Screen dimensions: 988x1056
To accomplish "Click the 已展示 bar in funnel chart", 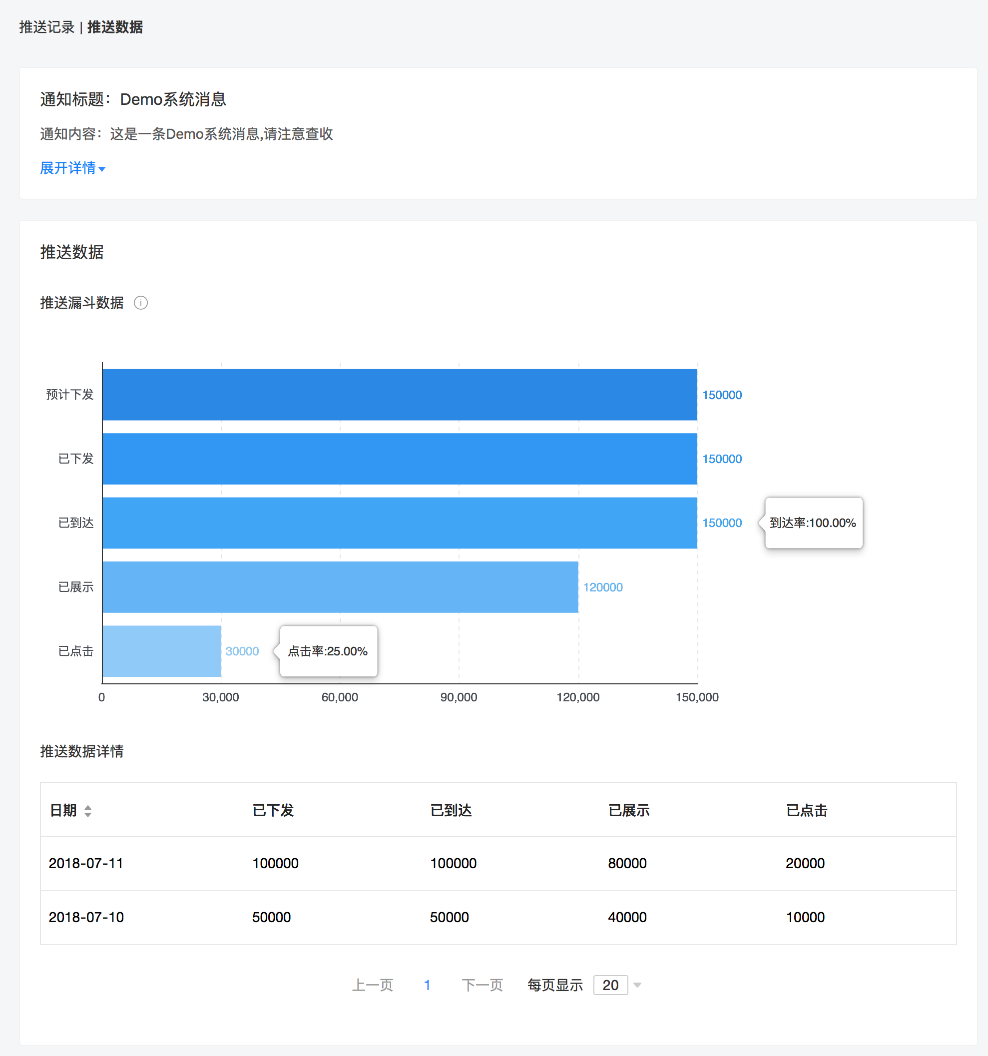I will 340,587.
